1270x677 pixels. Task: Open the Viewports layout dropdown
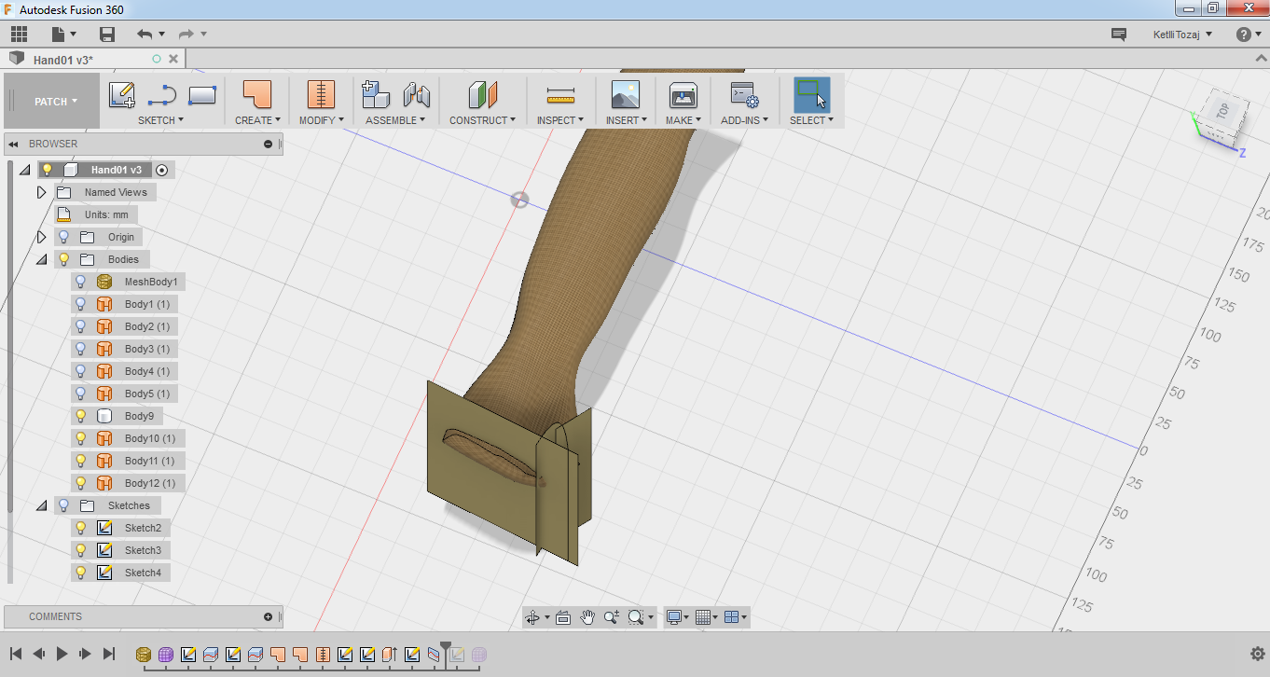click(736, 617)
